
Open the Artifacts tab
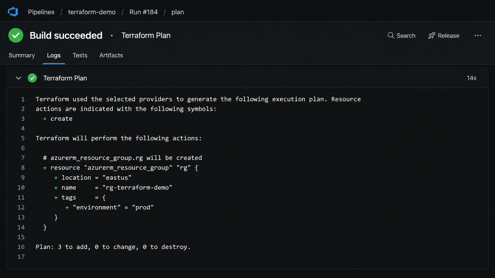[x=111, y=55]
